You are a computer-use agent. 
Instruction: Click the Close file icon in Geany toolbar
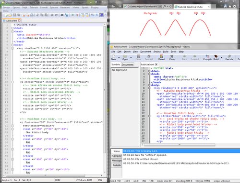point(172,56)
